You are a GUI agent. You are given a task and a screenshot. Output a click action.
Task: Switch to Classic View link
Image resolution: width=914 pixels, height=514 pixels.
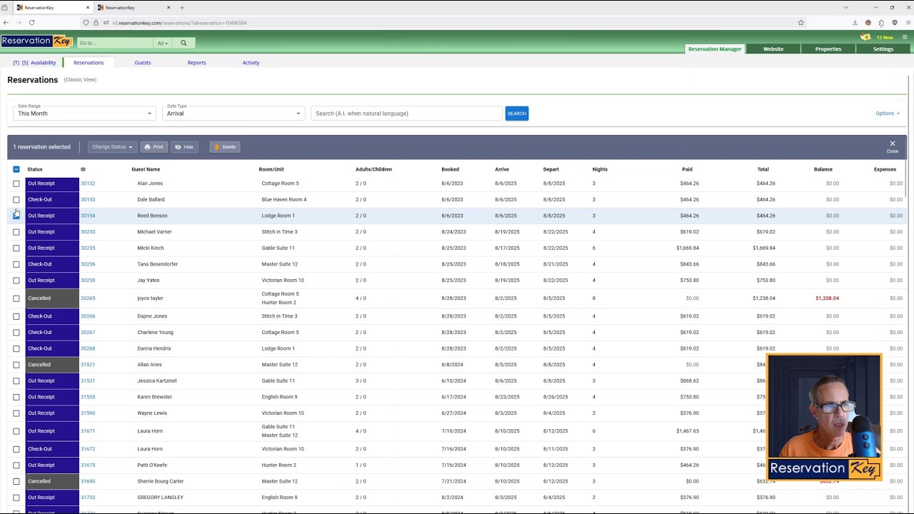[x=80, y=79]
